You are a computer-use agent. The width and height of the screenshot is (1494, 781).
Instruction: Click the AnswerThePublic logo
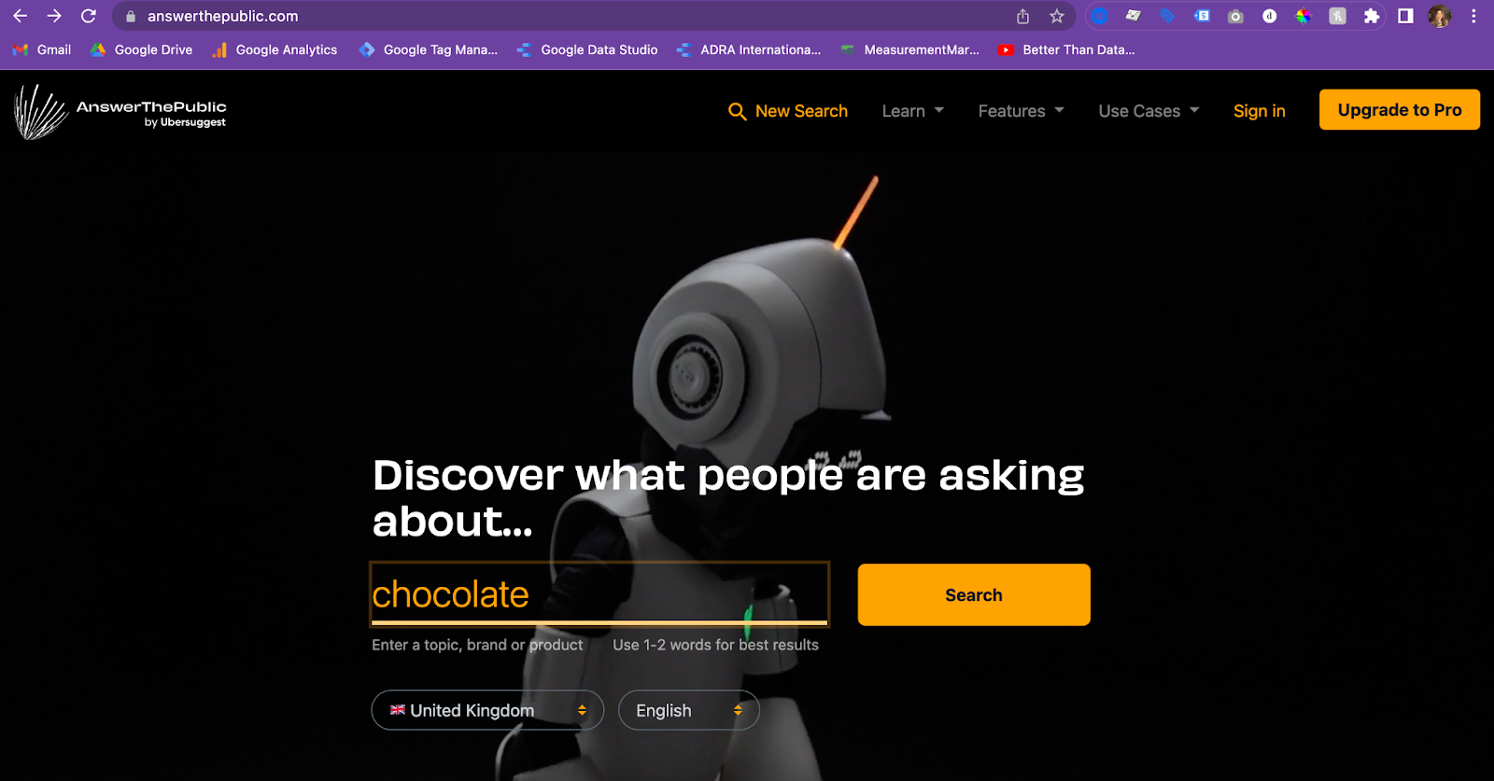pyautogui.click(x=120, y=112)
